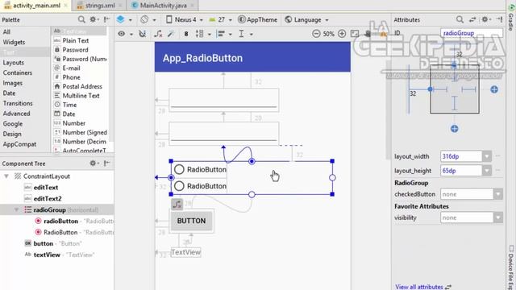Select editText2 in Component Tree
Screen dimensions: 516x290
tap(48, 199)
